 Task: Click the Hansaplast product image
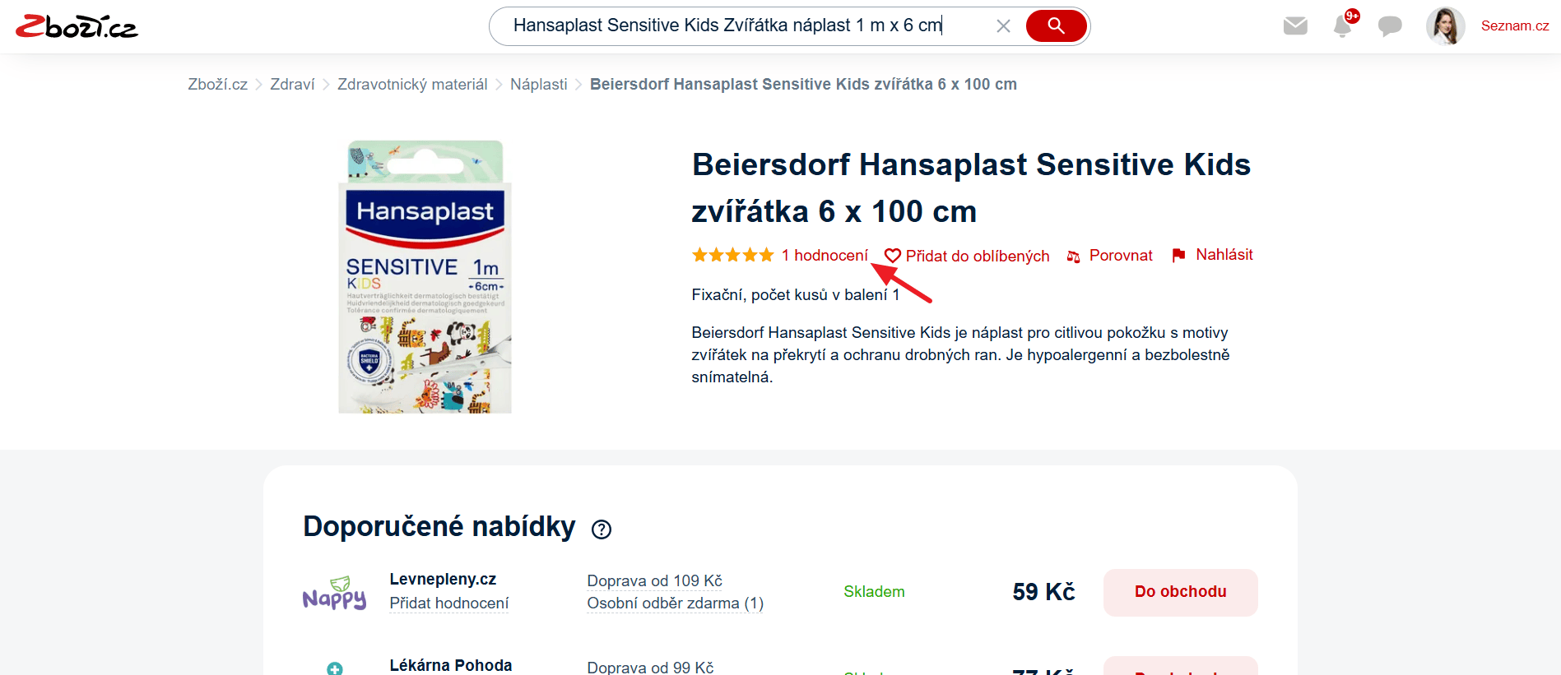pos(425,276)
